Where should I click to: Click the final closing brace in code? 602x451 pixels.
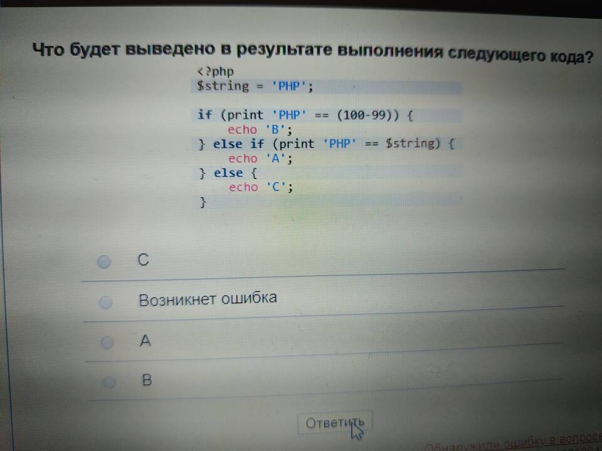(x=203, y=202)
